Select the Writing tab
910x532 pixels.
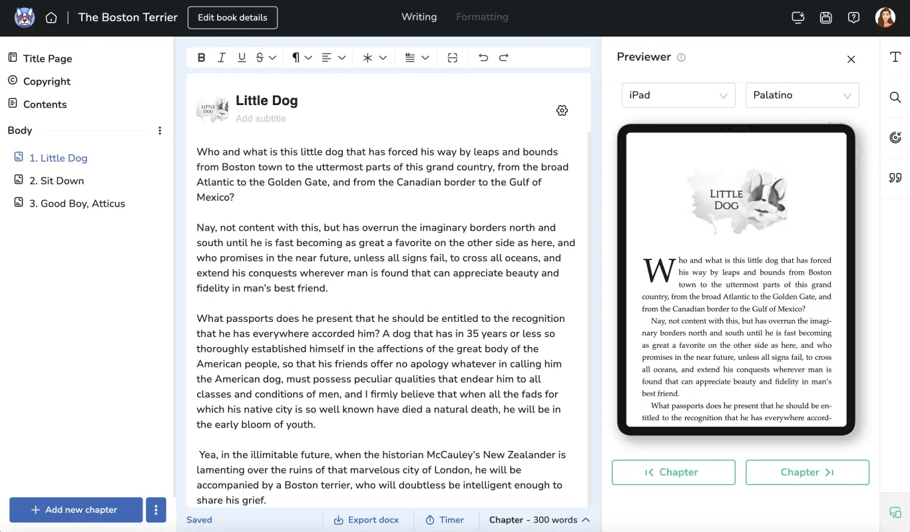[419, 17]
